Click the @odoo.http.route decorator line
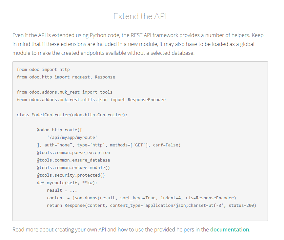This screenshot has width=284, height=240. [59, 130]
